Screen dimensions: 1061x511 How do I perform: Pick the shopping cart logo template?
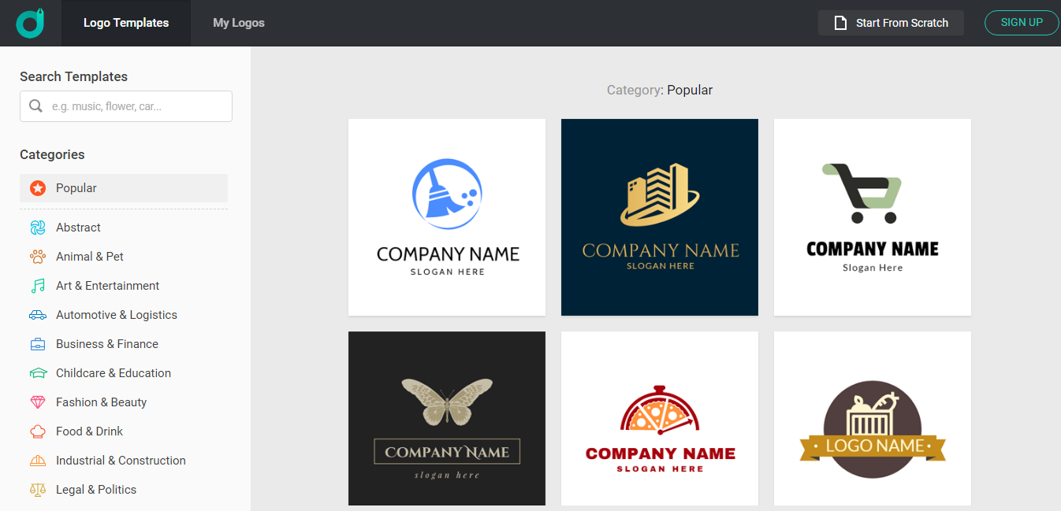873,217
